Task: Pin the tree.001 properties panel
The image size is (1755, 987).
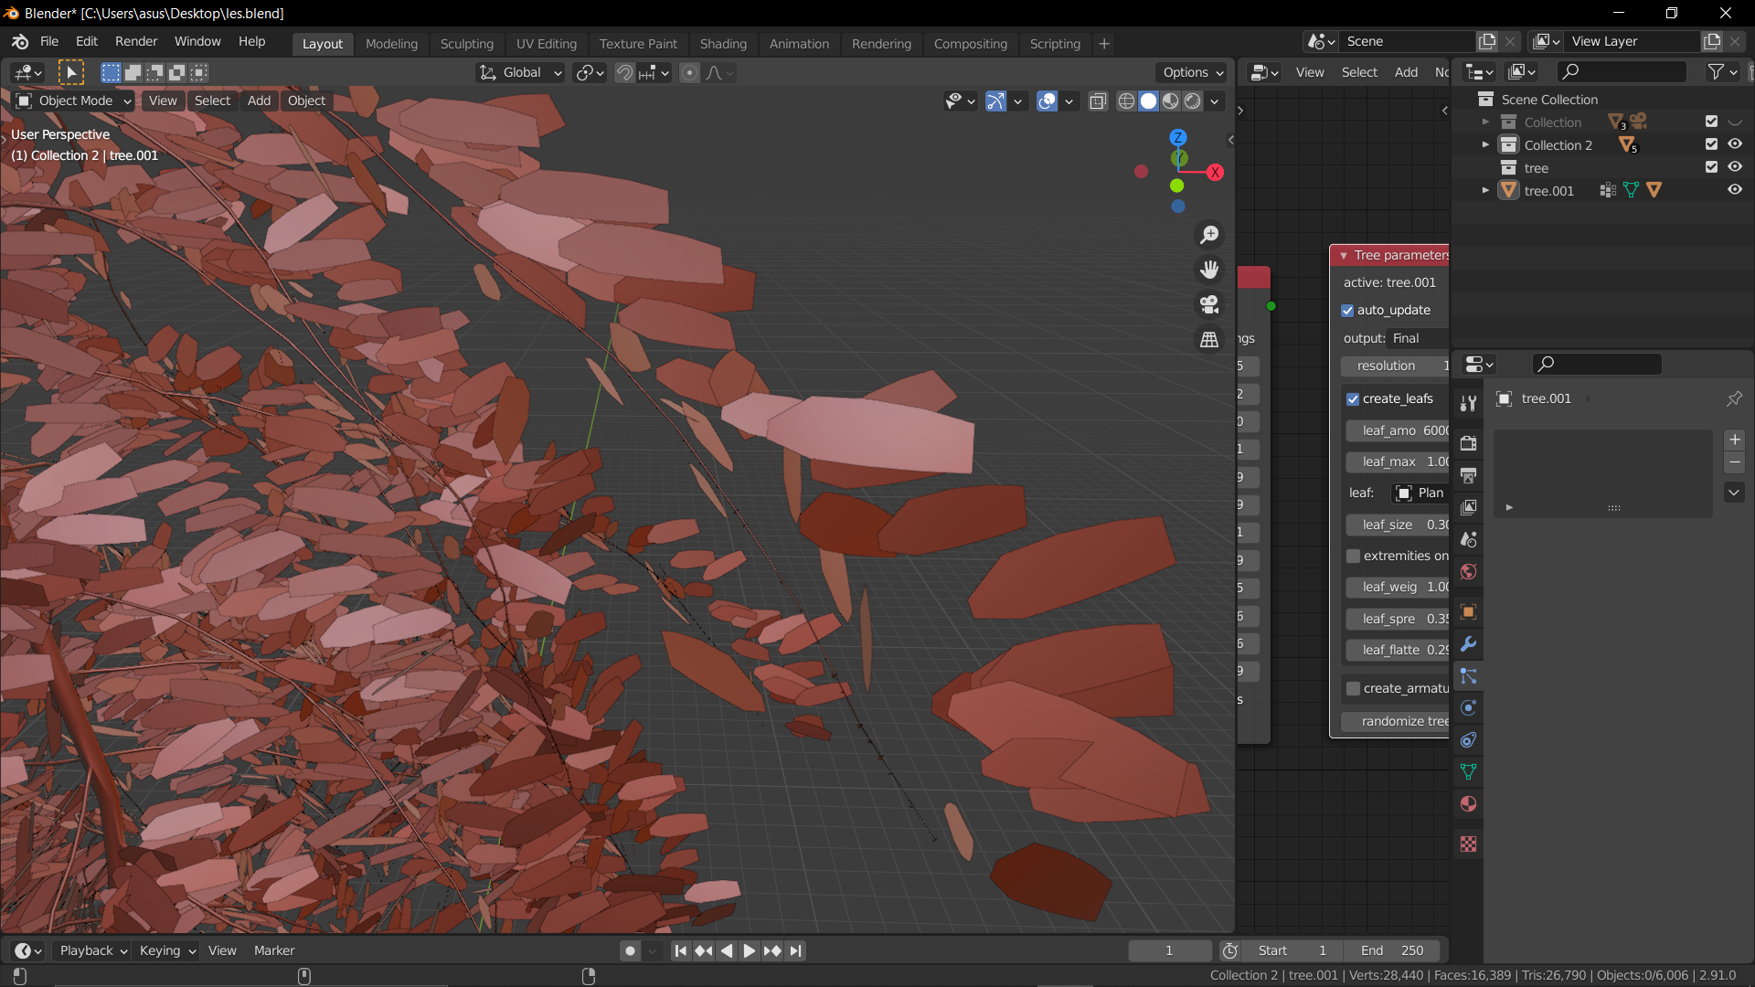Action: coord(1734,398)
